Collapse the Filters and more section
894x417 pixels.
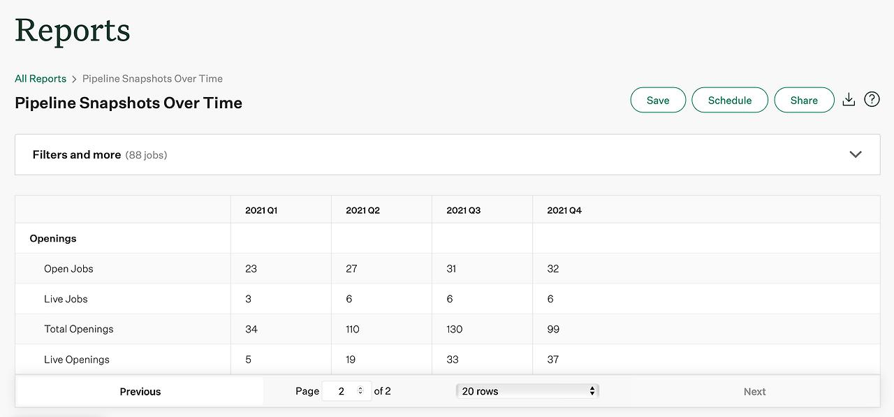coord(856,154)
